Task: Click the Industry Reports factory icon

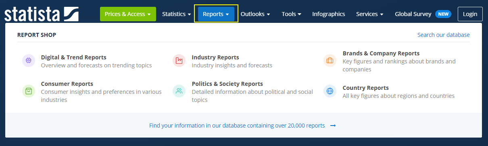Action: (x=179, y=61)
